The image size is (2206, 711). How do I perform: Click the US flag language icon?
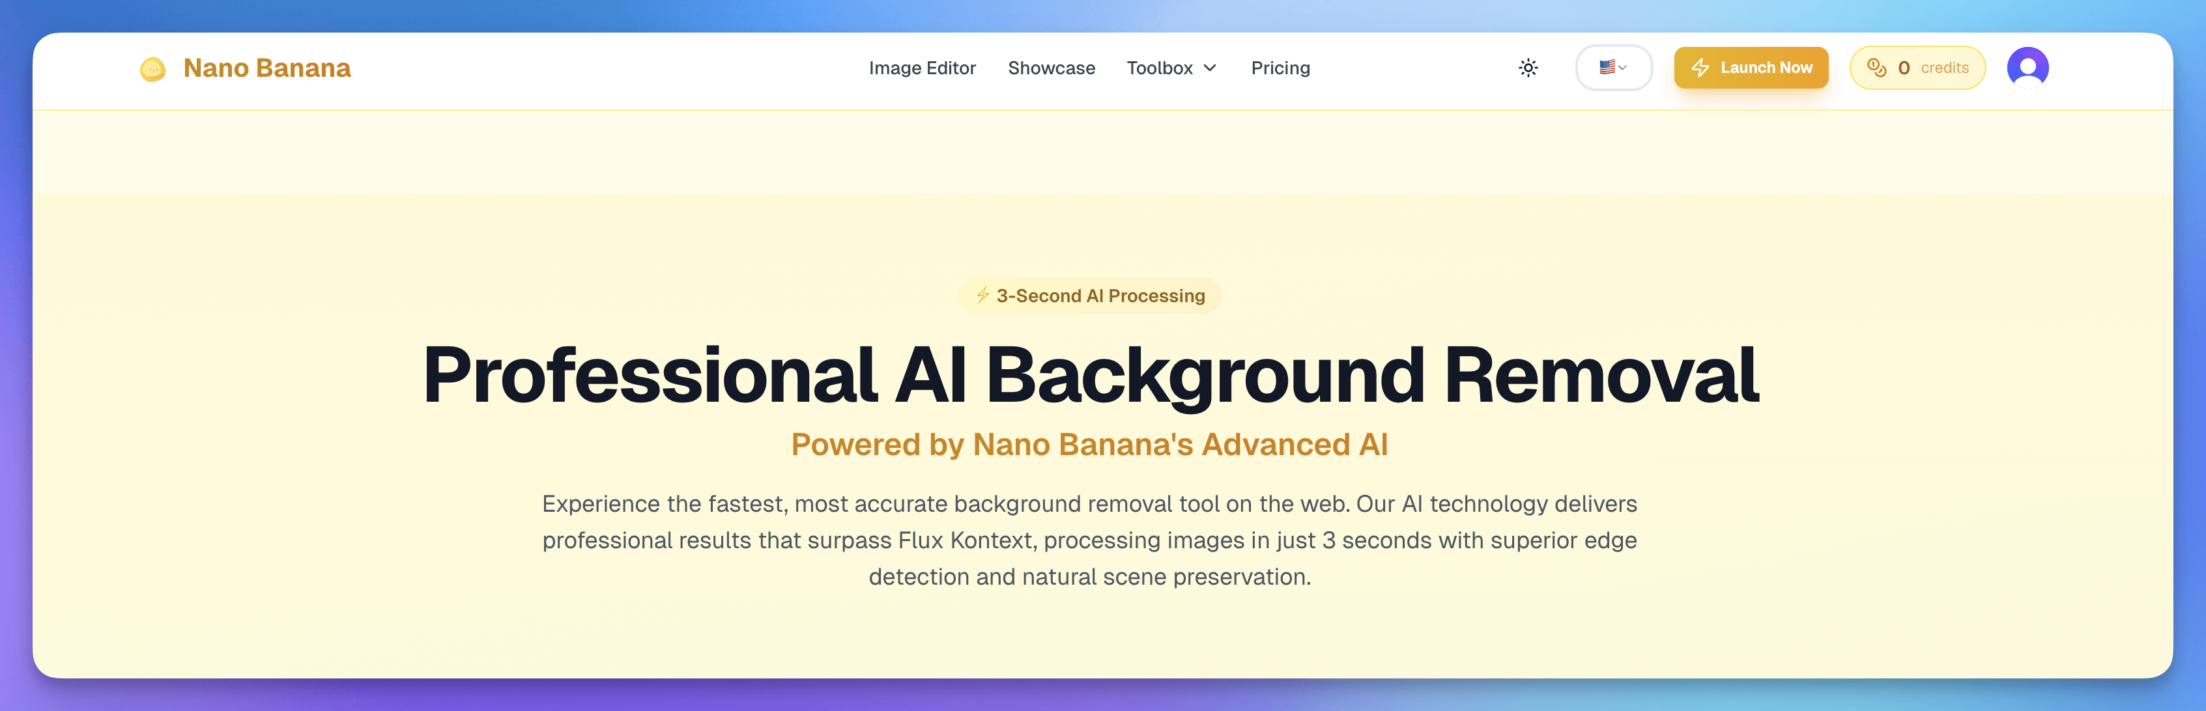pos(1607,66)
